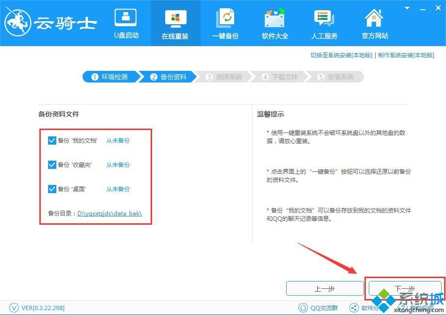This screenshot has width=446, height=315.
Task: Click 制作系统安装[本地版] link
Action: coord(406,55)
